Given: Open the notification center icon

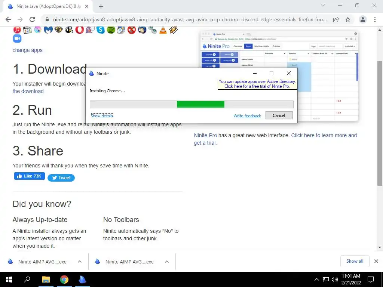Looking at the screenshot, I should 371,280.
